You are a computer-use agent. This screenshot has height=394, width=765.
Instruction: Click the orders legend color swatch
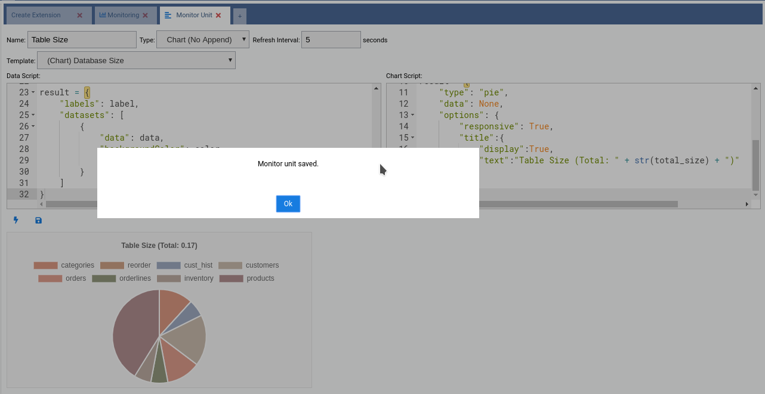coord(50,278)
